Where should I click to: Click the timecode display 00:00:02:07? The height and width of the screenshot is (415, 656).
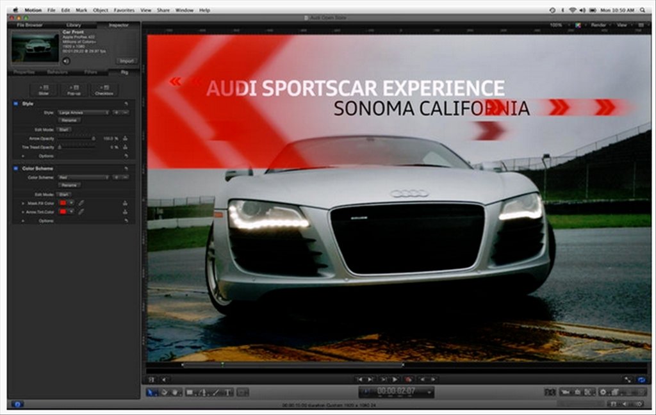click(396, 391)
